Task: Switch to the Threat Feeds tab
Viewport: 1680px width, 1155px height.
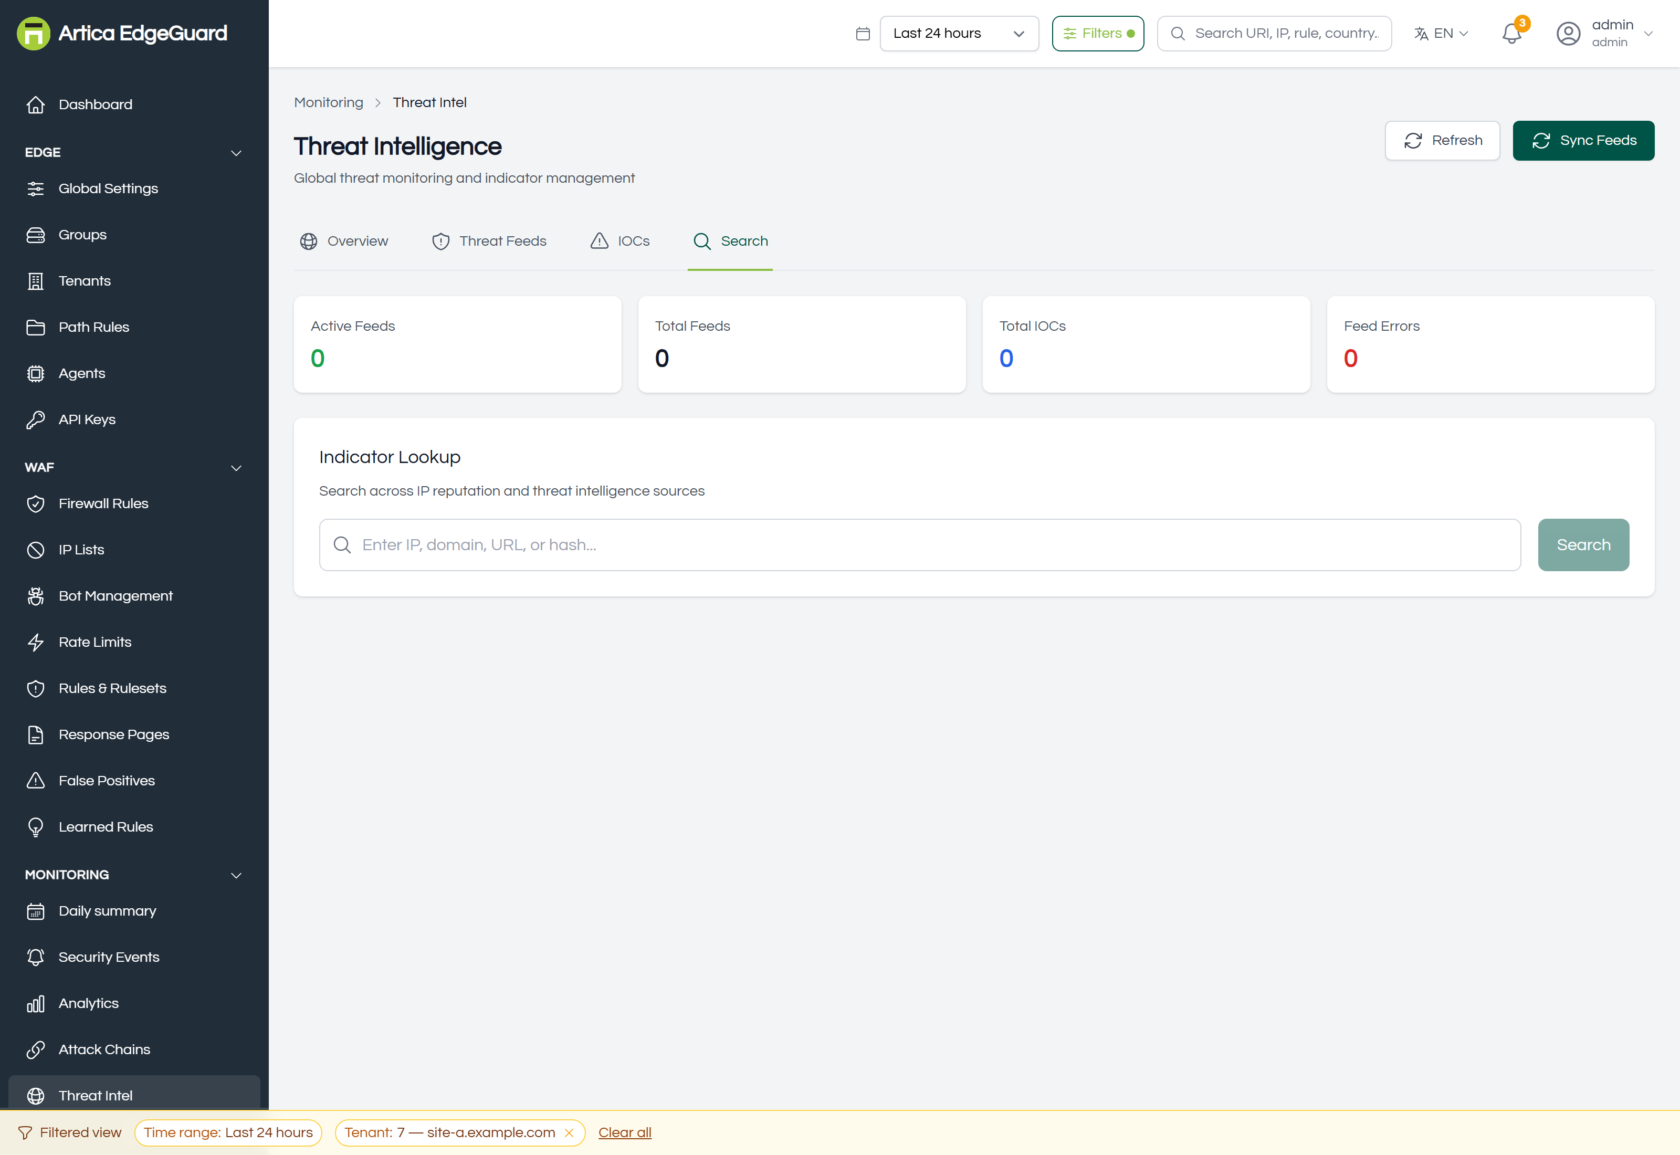Action: pos(489,241)
